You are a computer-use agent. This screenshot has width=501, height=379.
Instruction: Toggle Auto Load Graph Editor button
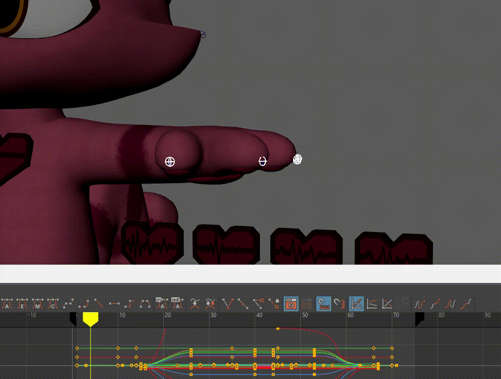point(291,303)
